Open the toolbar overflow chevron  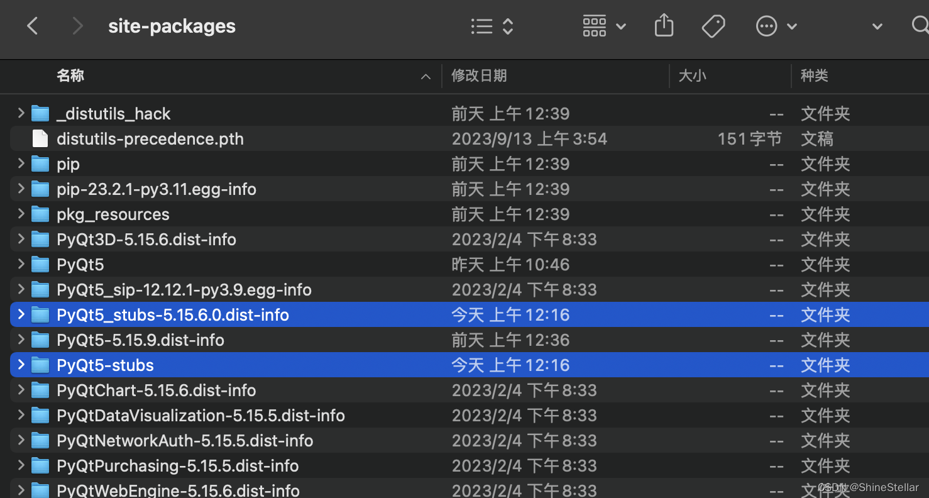877,26
